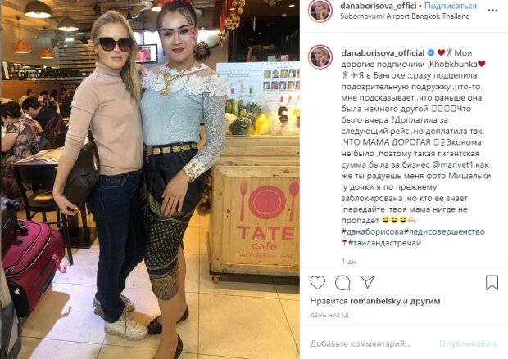Open hashtag #данаборисова
The image size is (508, 359).
pyautogui.click(x=372, y=232)
